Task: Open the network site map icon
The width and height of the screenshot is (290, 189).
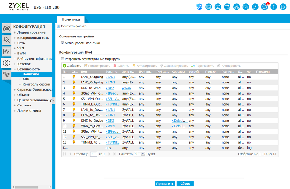Action: (236, 7)
